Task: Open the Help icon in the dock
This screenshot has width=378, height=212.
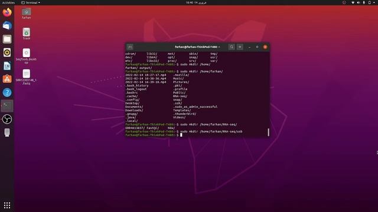Action: pos(7,92)
